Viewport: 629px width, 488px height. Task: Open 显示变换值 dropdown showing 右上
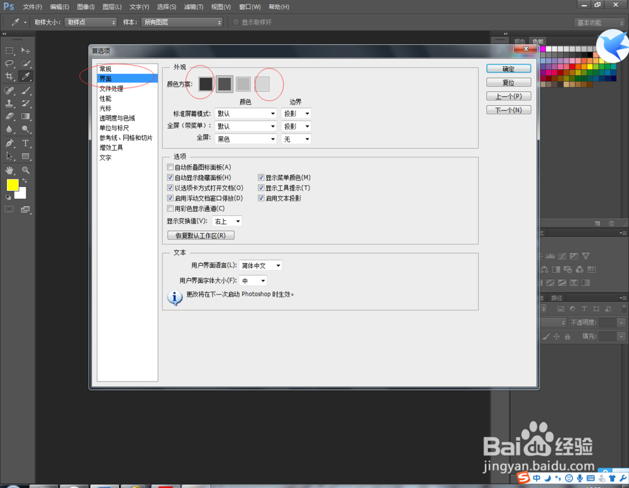(227, 221)
